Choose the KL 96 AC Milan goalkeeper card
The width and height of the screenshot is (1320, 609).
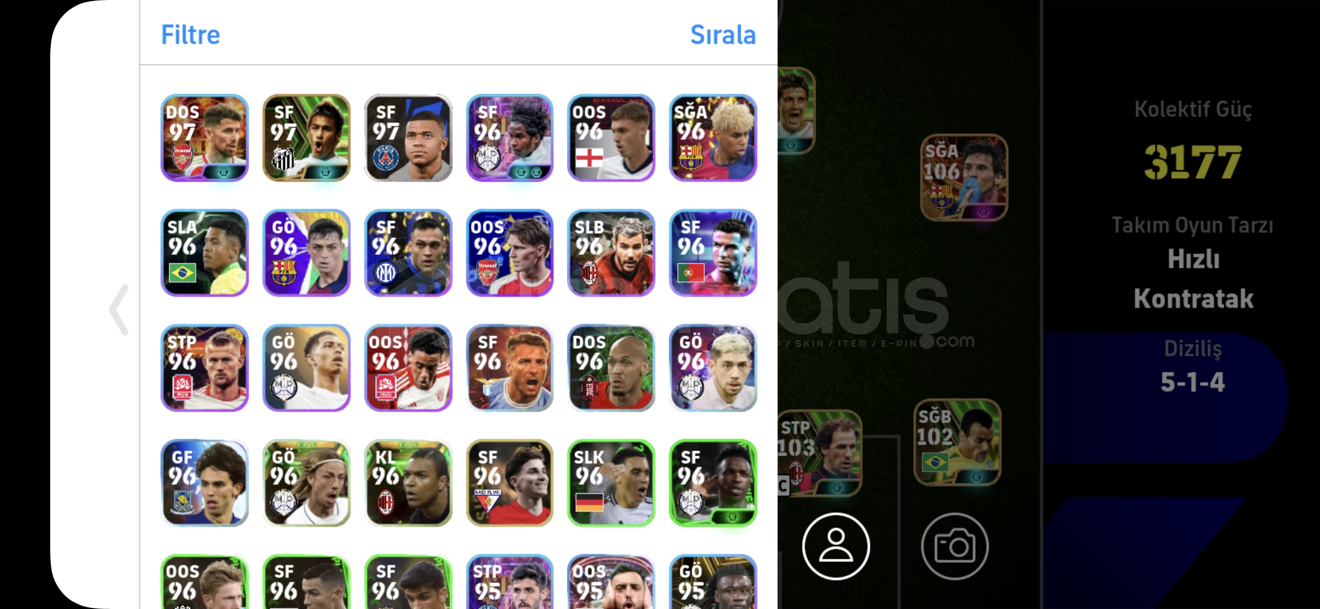(x=408, y=483)
